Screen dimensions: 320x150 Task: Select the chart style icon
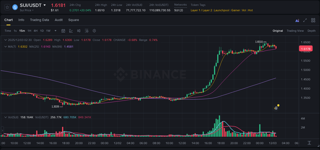(71, 31)
